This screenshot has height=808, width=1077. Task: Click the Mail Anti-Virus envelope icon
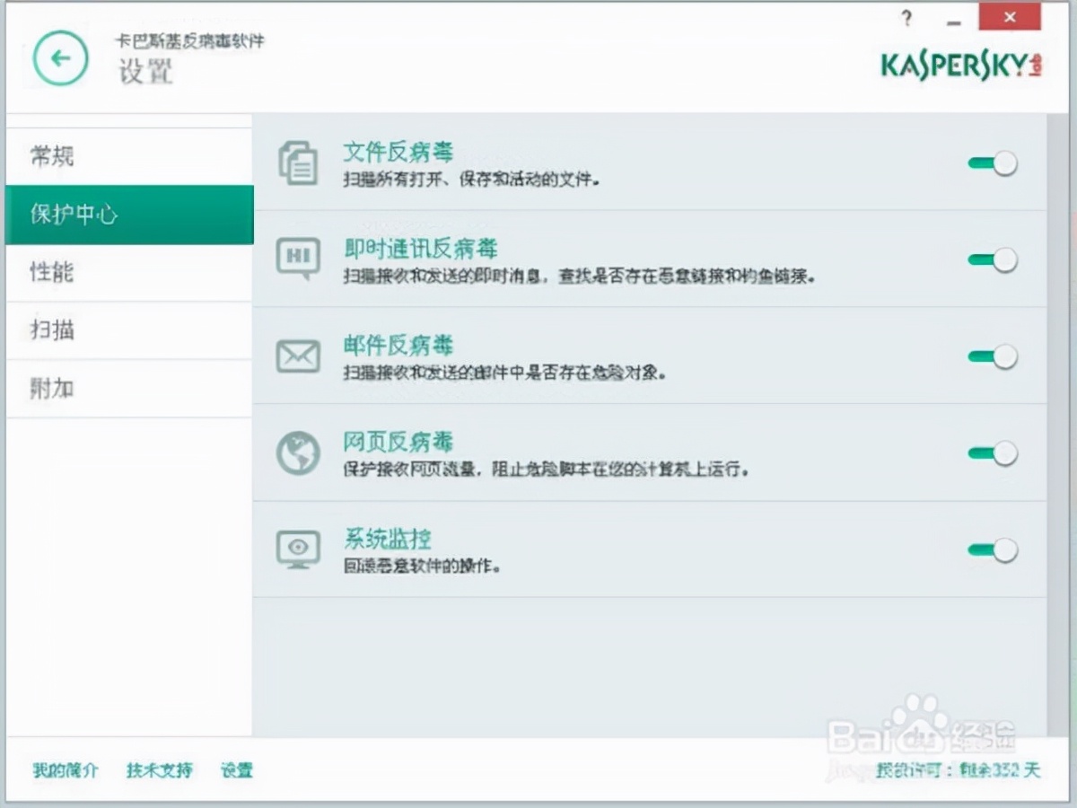[299, 356]
